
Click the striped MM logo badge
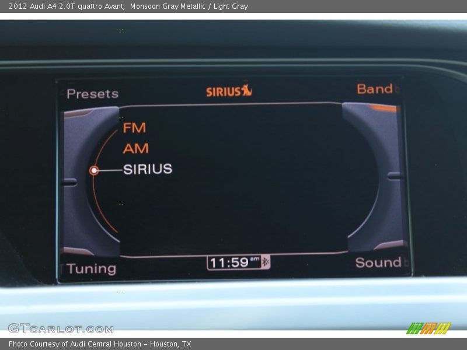pos(428,328)
